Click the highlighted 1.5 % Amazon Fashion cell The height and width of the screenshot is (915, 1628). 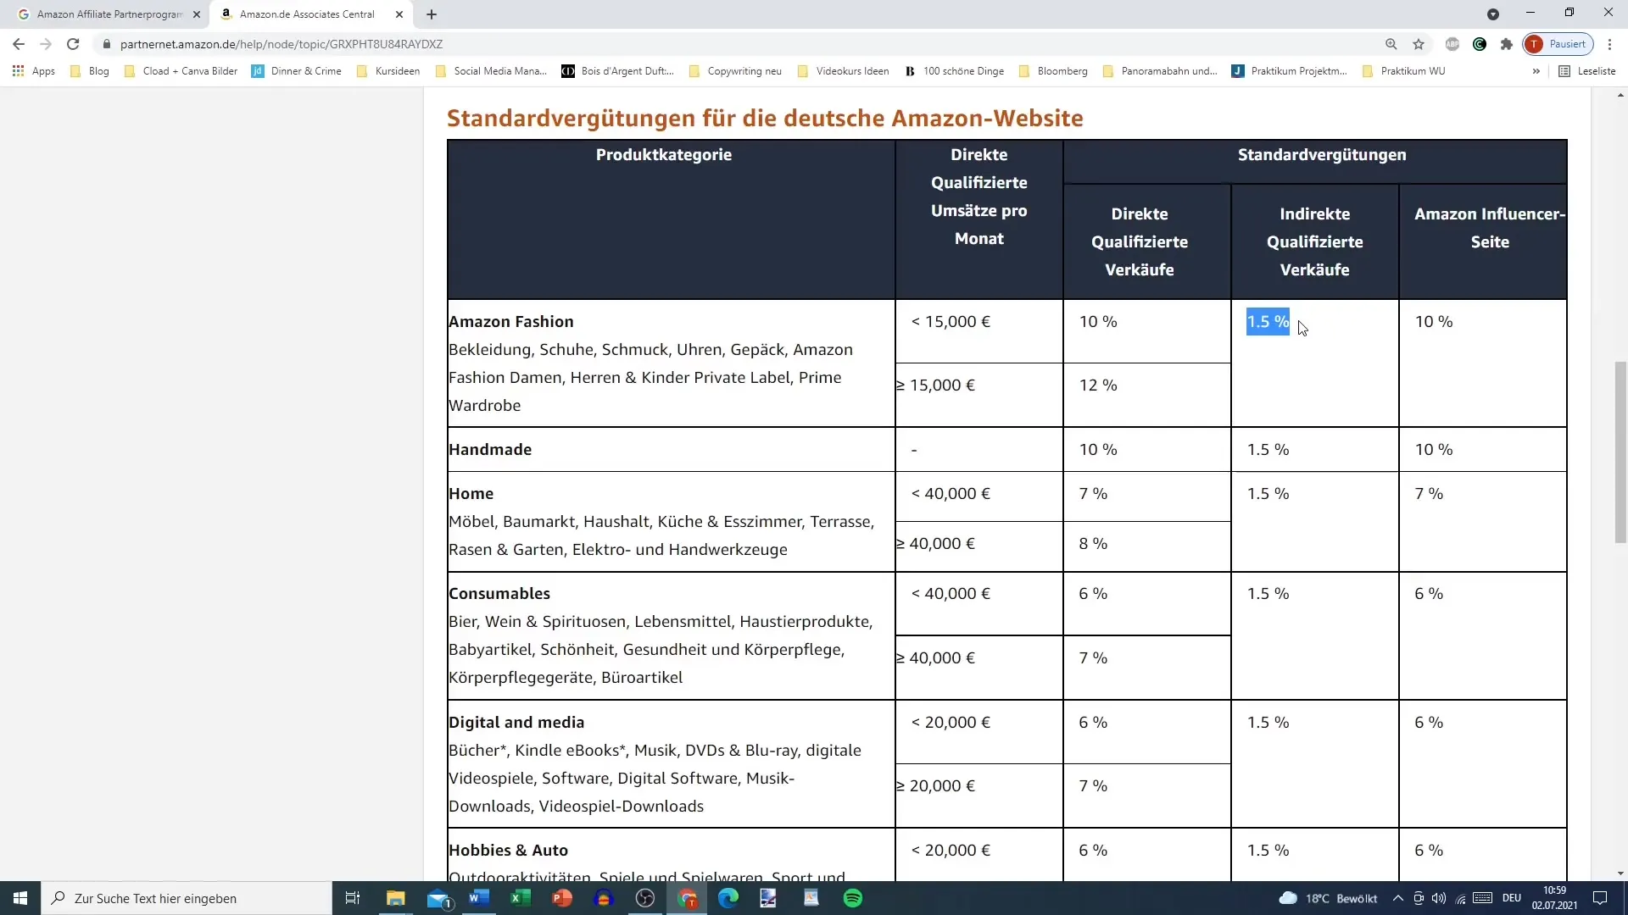pyautogui.click(x=1268, y=321)
